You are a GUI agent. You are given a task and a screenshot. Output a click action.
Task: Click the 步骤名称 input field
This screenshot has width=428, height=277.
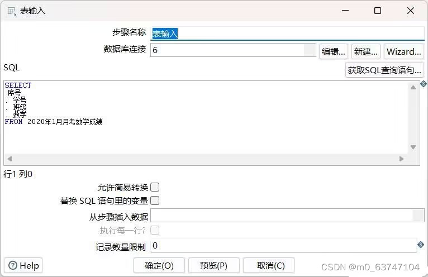click(x=287, y=34)
